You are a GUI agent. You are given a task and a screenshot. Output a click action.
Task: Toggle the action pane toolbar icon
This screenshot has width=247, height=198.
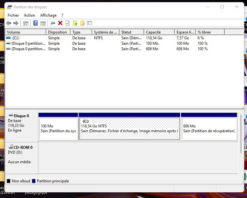tap(43, 23)
